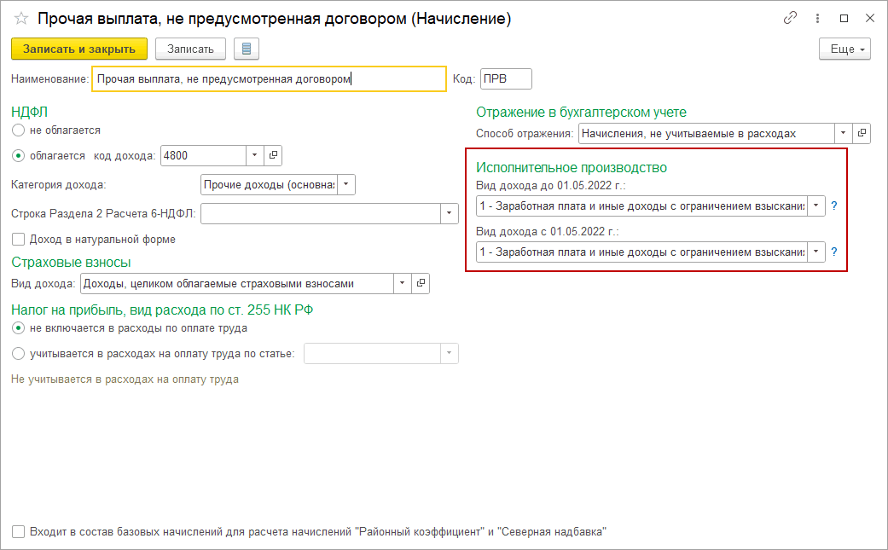888x550 pixels.
Task: Open selected код дохода 4800 record
Action: pos(273,155)
